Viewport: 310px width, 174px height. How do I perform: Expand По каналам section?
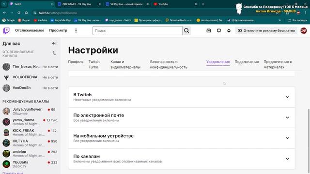coord(182,159)
